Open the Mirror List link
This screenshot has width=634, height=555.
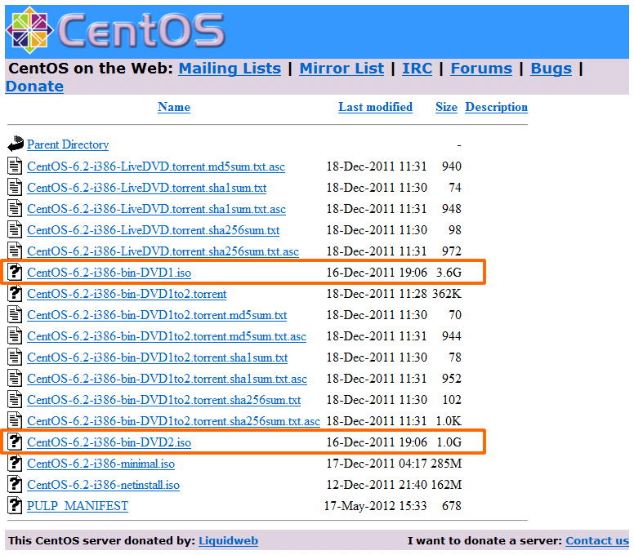pos(342,69)
